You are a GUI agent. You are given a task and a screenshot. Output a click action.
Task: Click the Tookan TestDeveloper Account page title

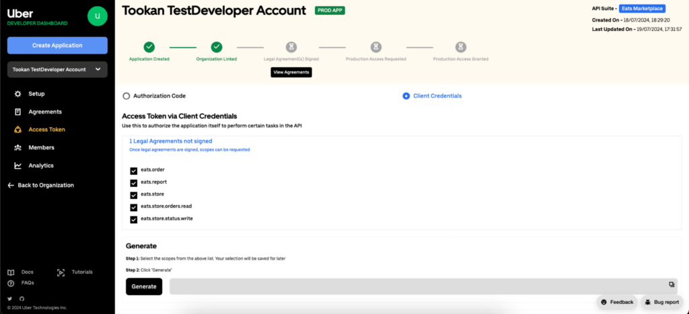pos(214,11)
